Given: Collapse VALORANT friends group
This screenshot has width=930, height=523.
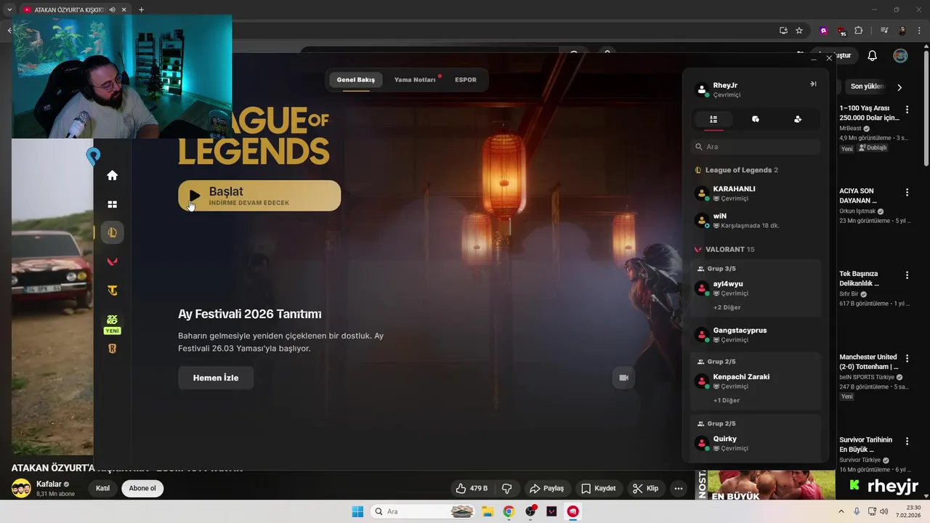Looking at the screenshot, I should (724, 249).
